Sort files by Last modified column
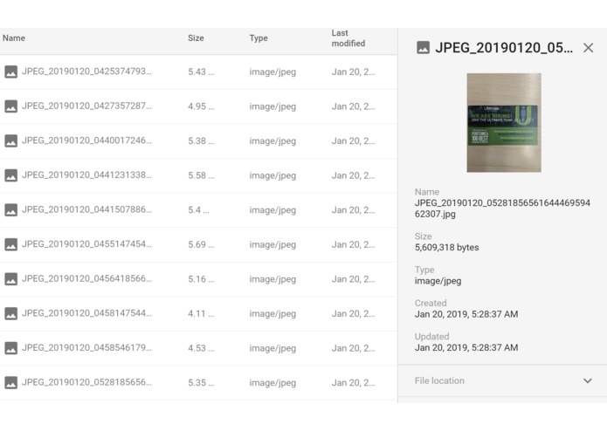The width and height of the screenshot is (607, 431). pyautogui.click(x=348, y=38)
